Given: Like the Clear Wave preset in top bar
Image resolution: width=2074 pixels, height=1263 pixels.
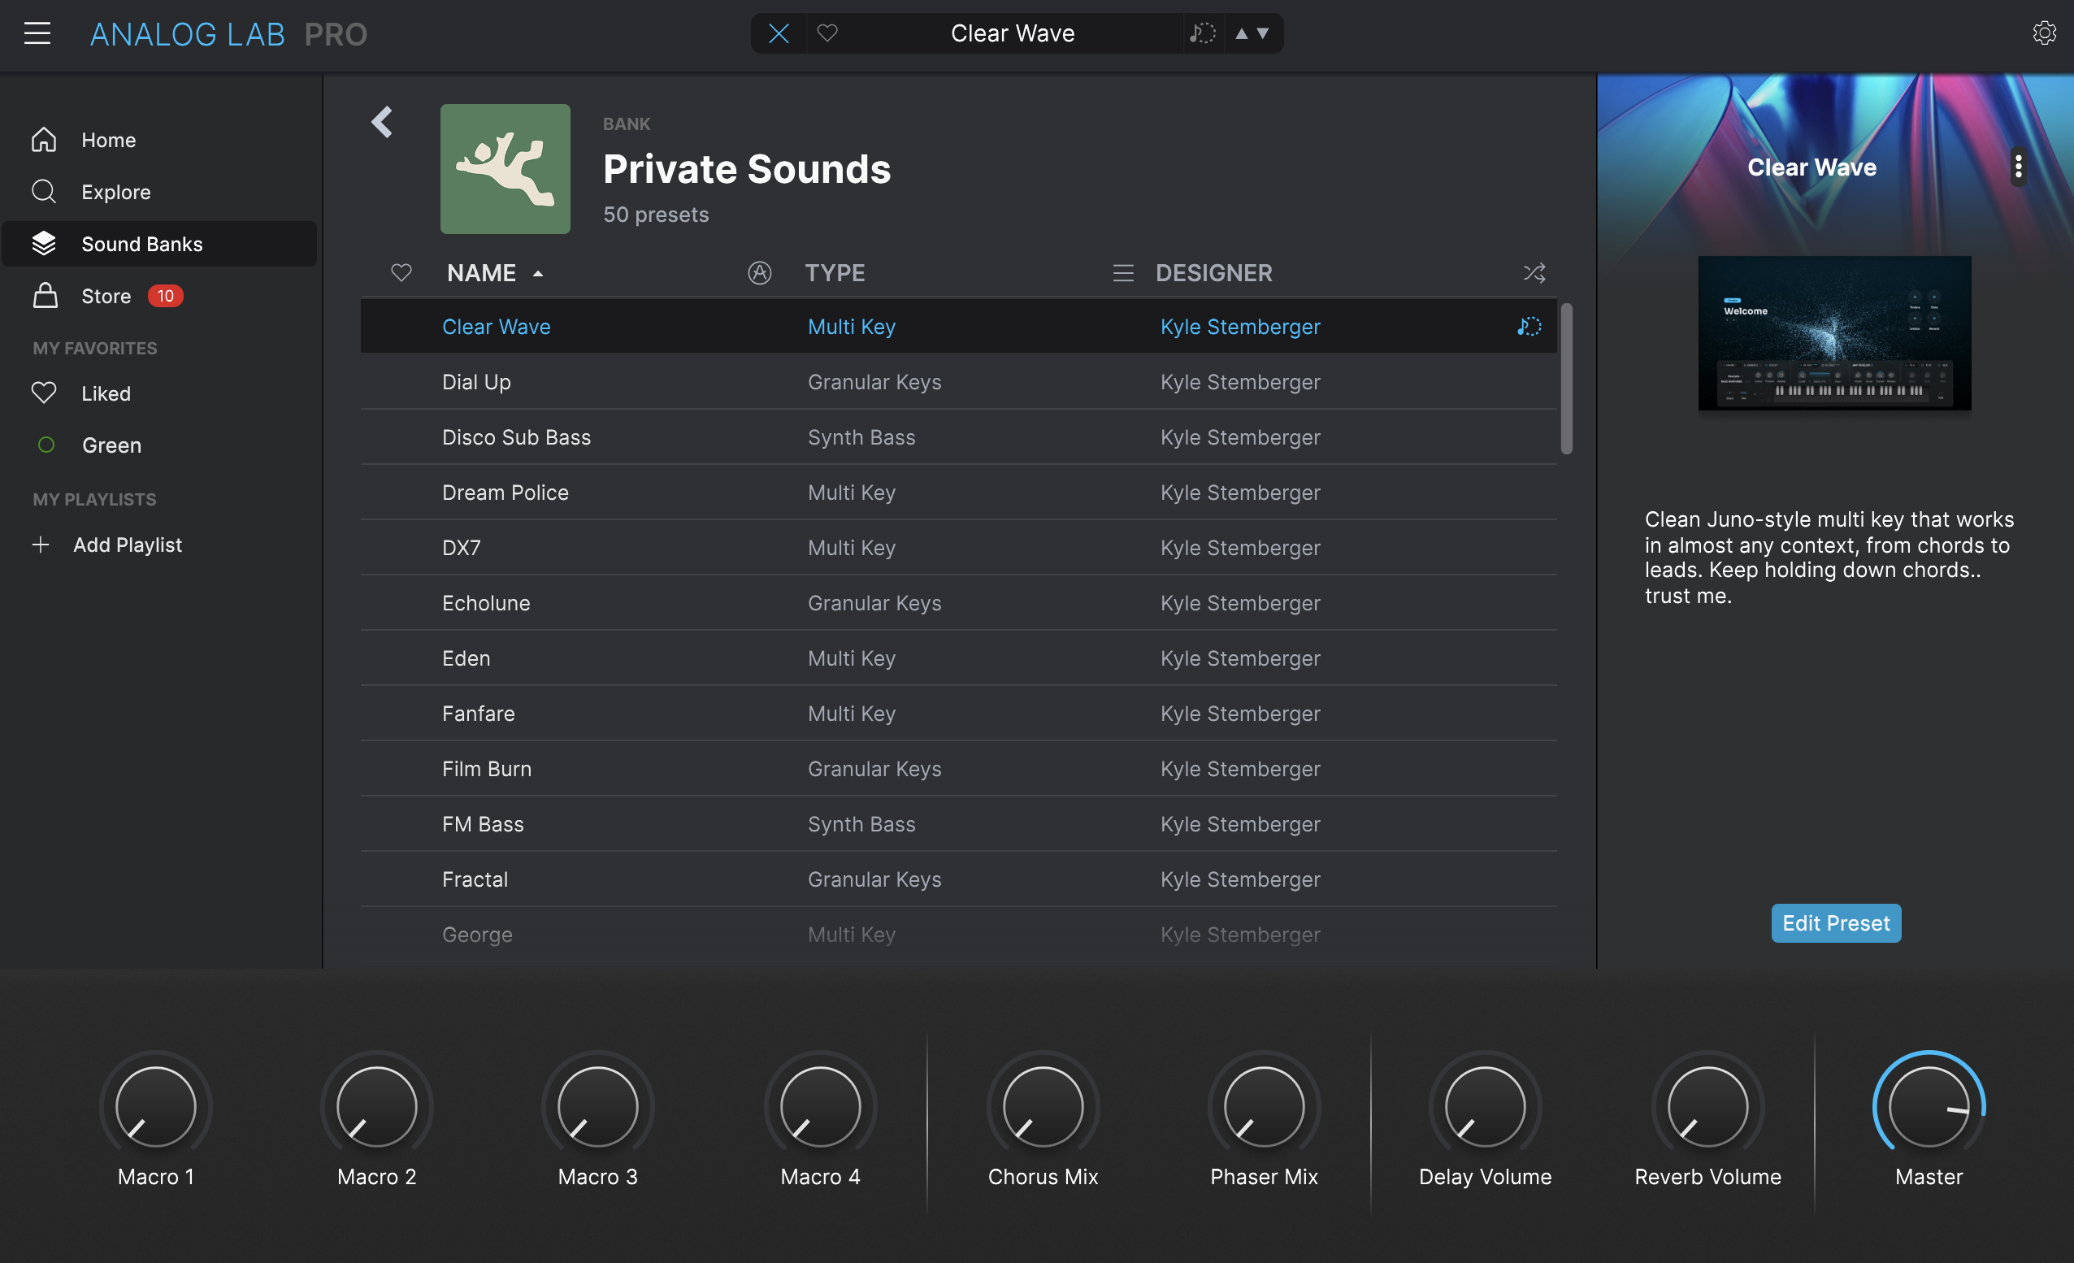Looking at the screenshot, I should [827, 33].
